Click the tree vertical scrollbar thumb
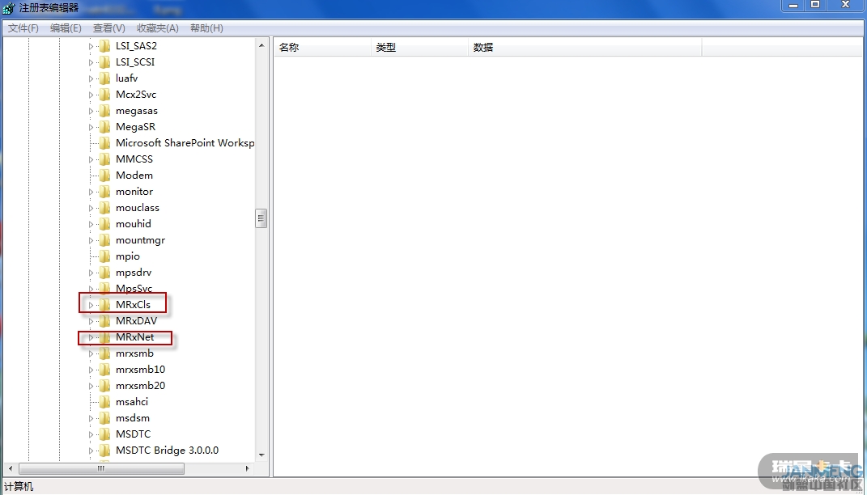 tap(261, 218)
